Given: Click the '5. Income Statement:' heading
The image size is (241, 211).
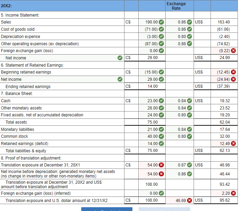Looking at the screenshot, I should (x=20, y=15).
